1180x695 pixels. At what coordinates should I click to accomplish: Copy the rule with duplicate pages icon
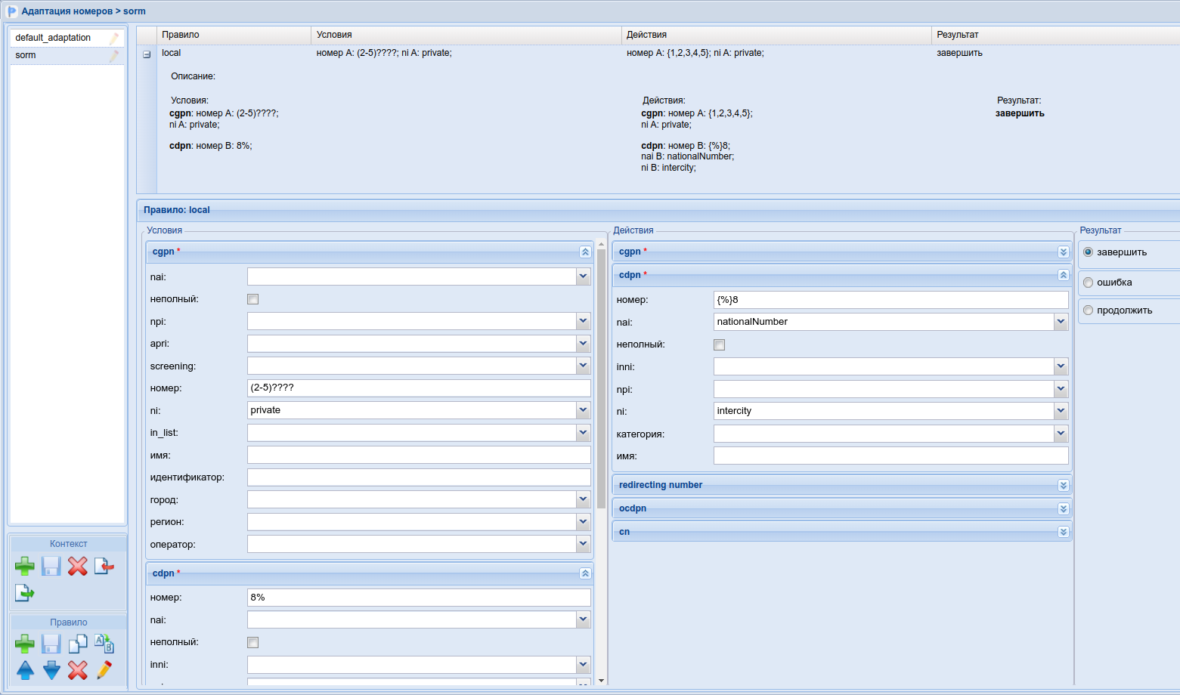pyautogui.click(x=77, y=644)
